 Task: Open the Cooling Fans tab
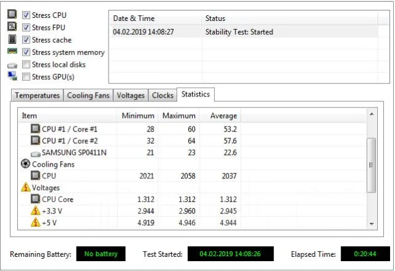(x=88, y=96)
